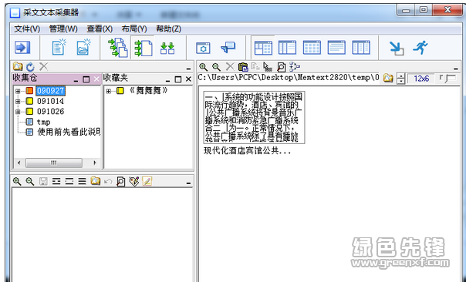Viewport: 466px width, 282px height.
Task: Open the 使用前先看此说明 document item
Action: 69,132
